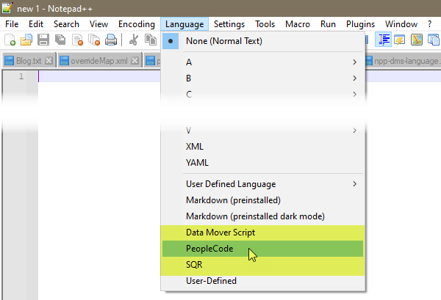Expand the V languages submenu

tap(262, 131)
